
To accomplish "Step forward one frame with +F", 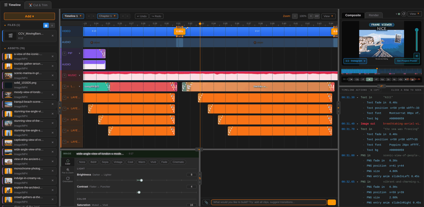I will point(376,79).
